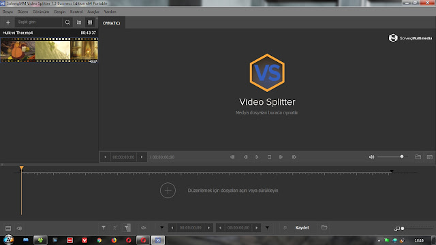Jump to previous marker in player
The height and width of the screenshot is (245, 436).
tap(232, 157)
